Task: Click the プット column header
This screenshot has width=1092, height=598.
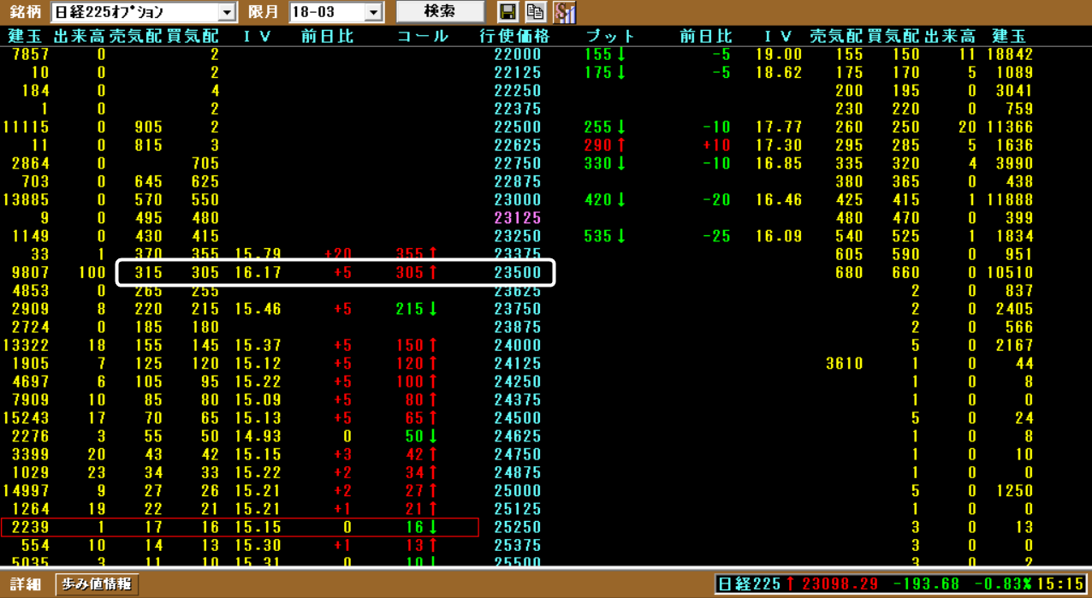Action: point(611,37)
